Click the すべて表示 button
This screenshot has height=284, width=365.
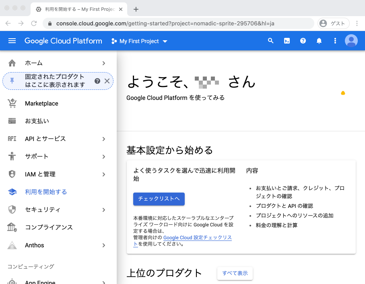[235, 273]
